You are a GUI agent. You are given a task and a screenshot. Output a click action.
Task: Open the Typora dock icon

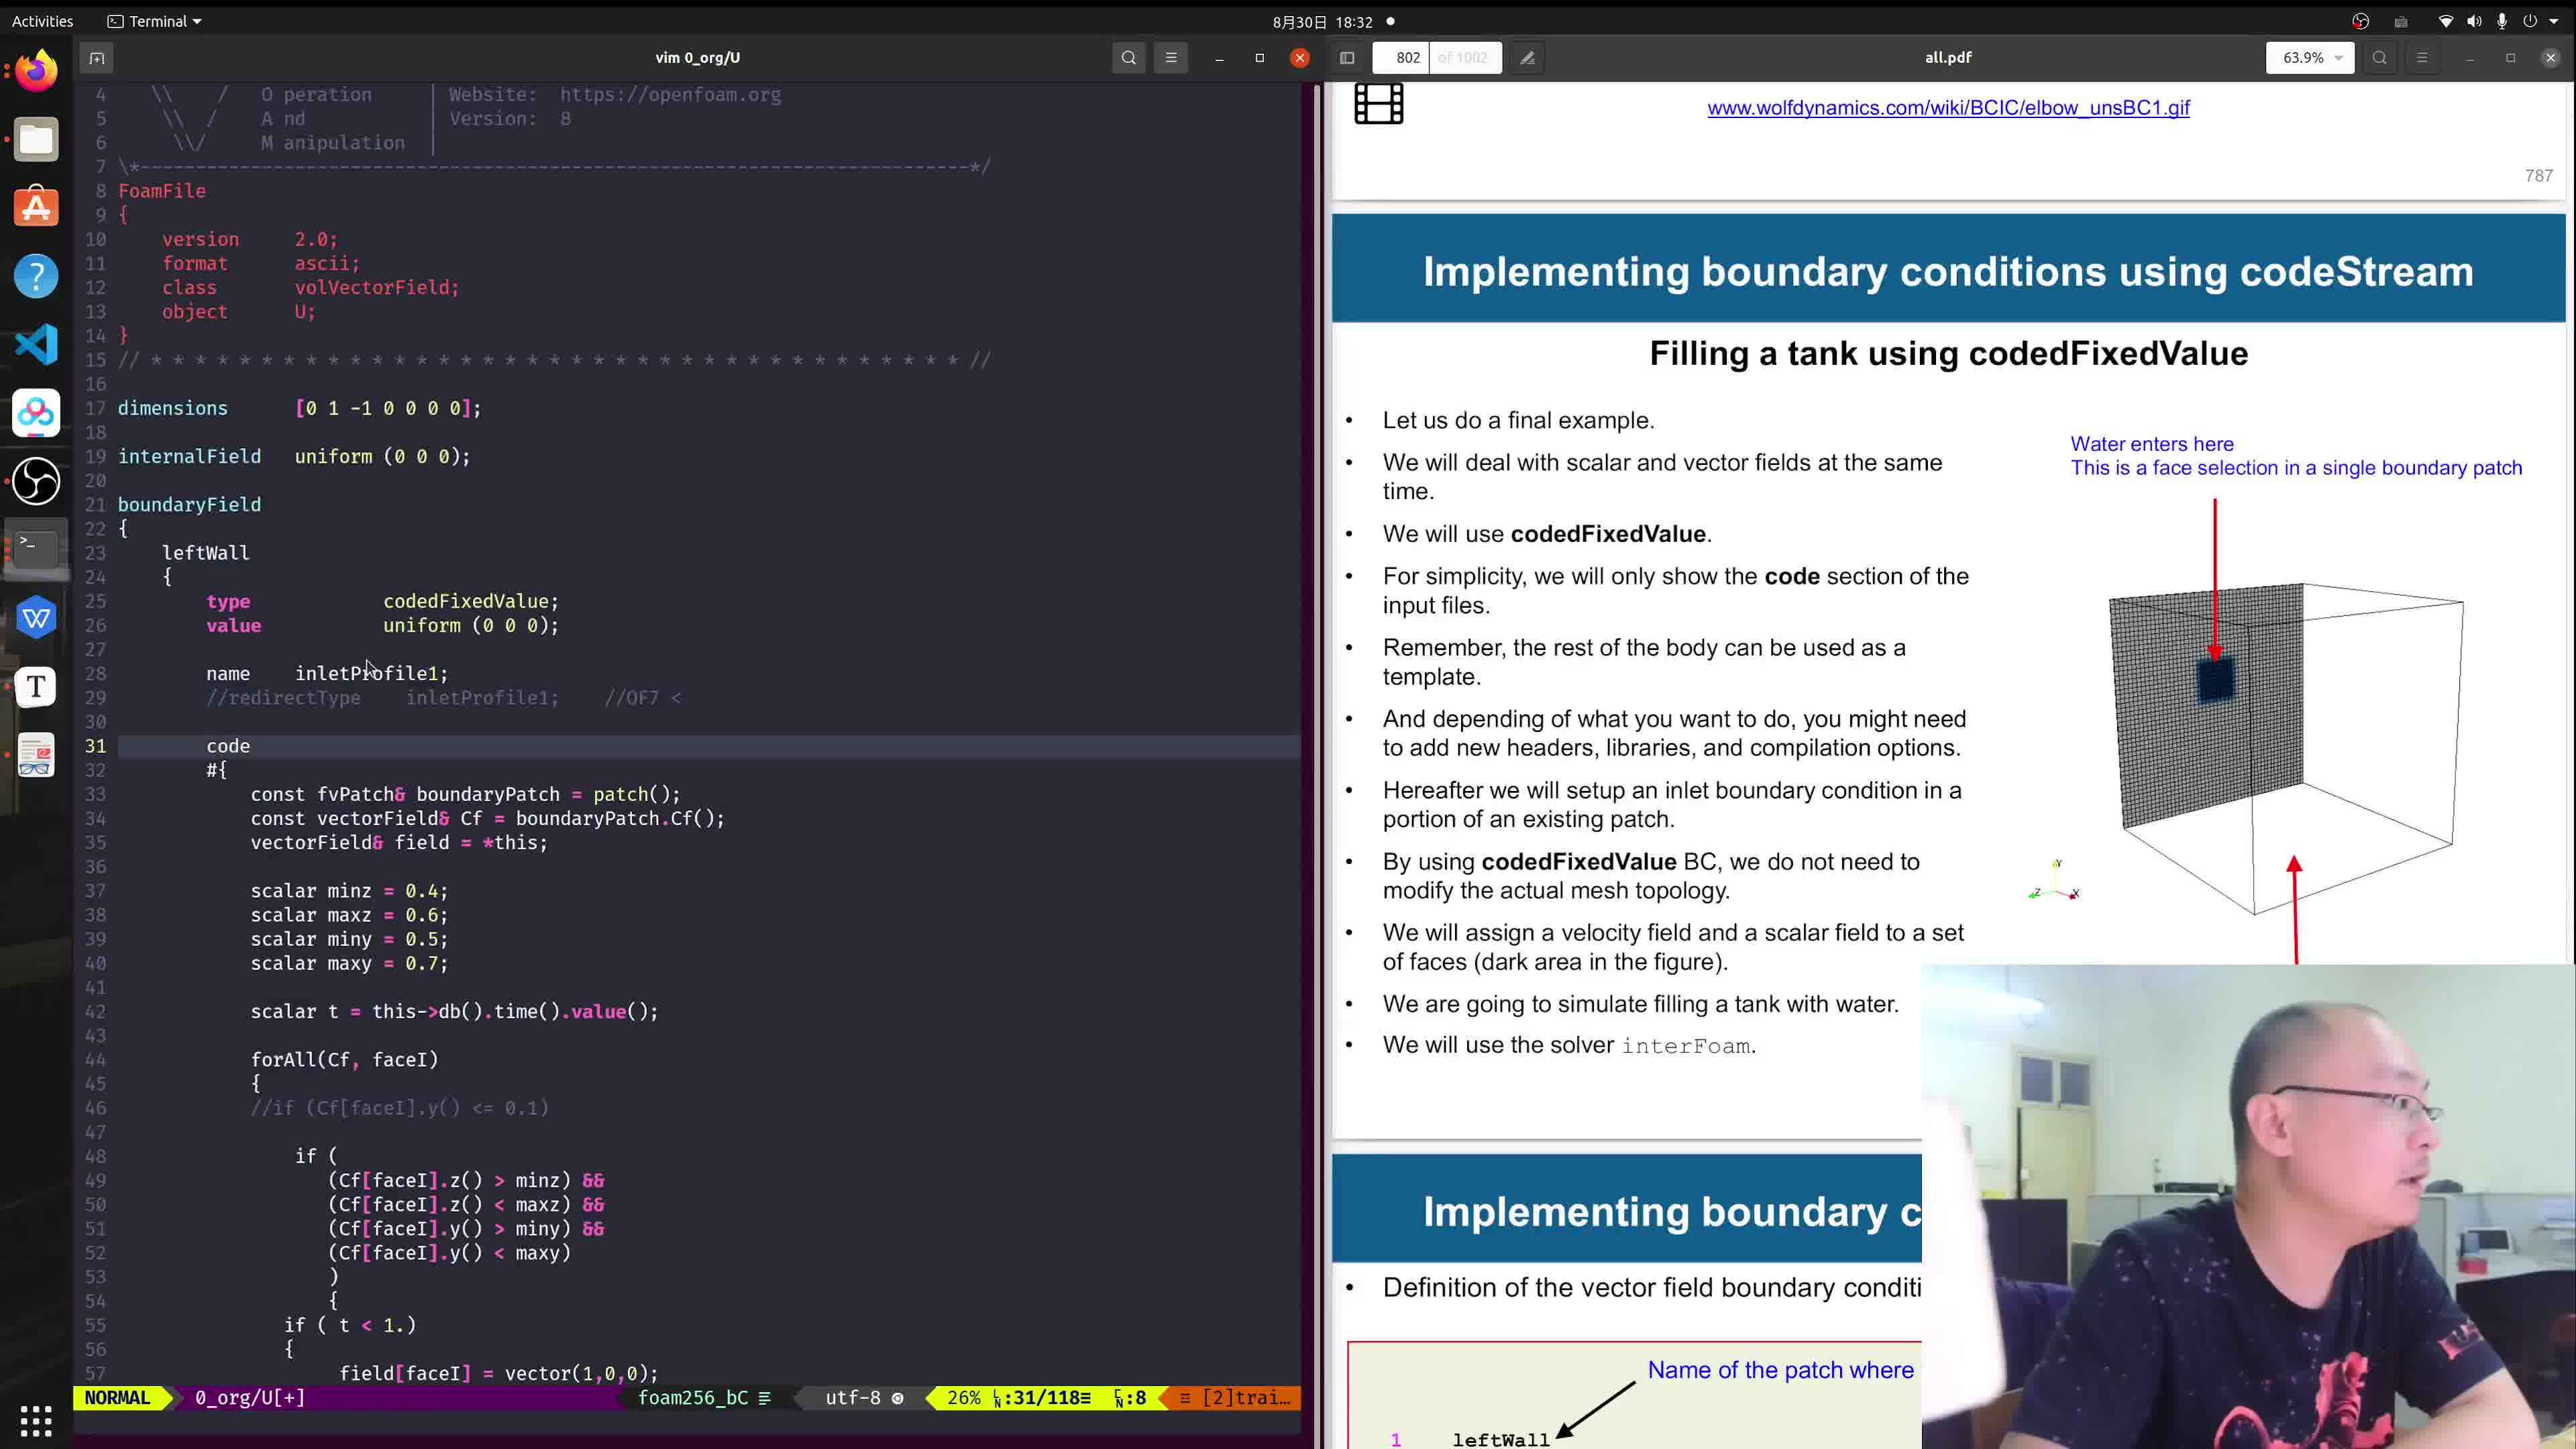[36, 687]
